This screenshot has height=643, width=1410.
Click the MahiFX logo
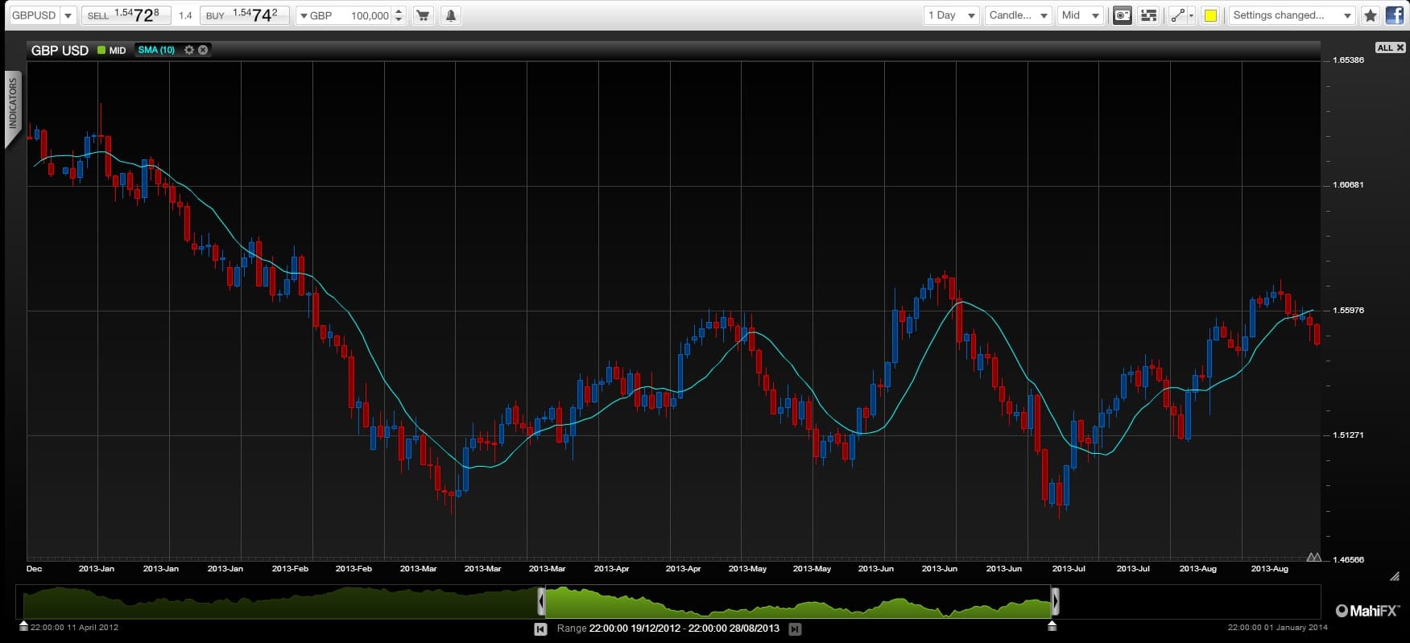point(1367,611)
